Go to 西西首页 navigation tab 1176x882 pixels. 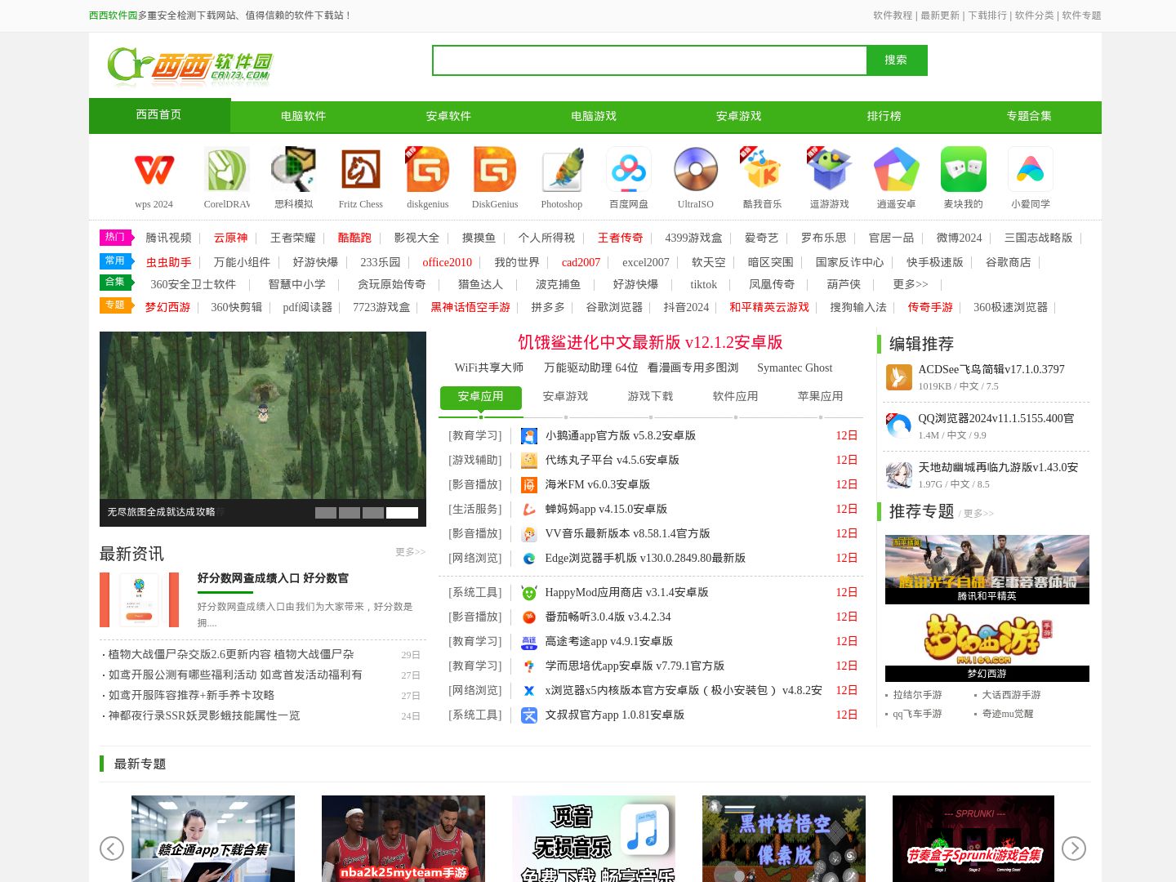pyautogui.click(x=159, y=115)
